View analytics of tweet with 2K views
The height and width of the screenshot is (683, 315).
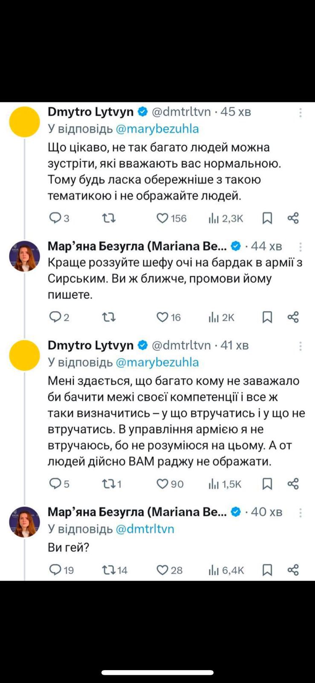pyautogui.click(x=214, y=317)
